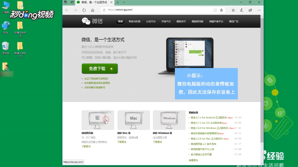Click the Add notes pen icon
The height and width of the screenshot is (167, 298).
point(242,10)
